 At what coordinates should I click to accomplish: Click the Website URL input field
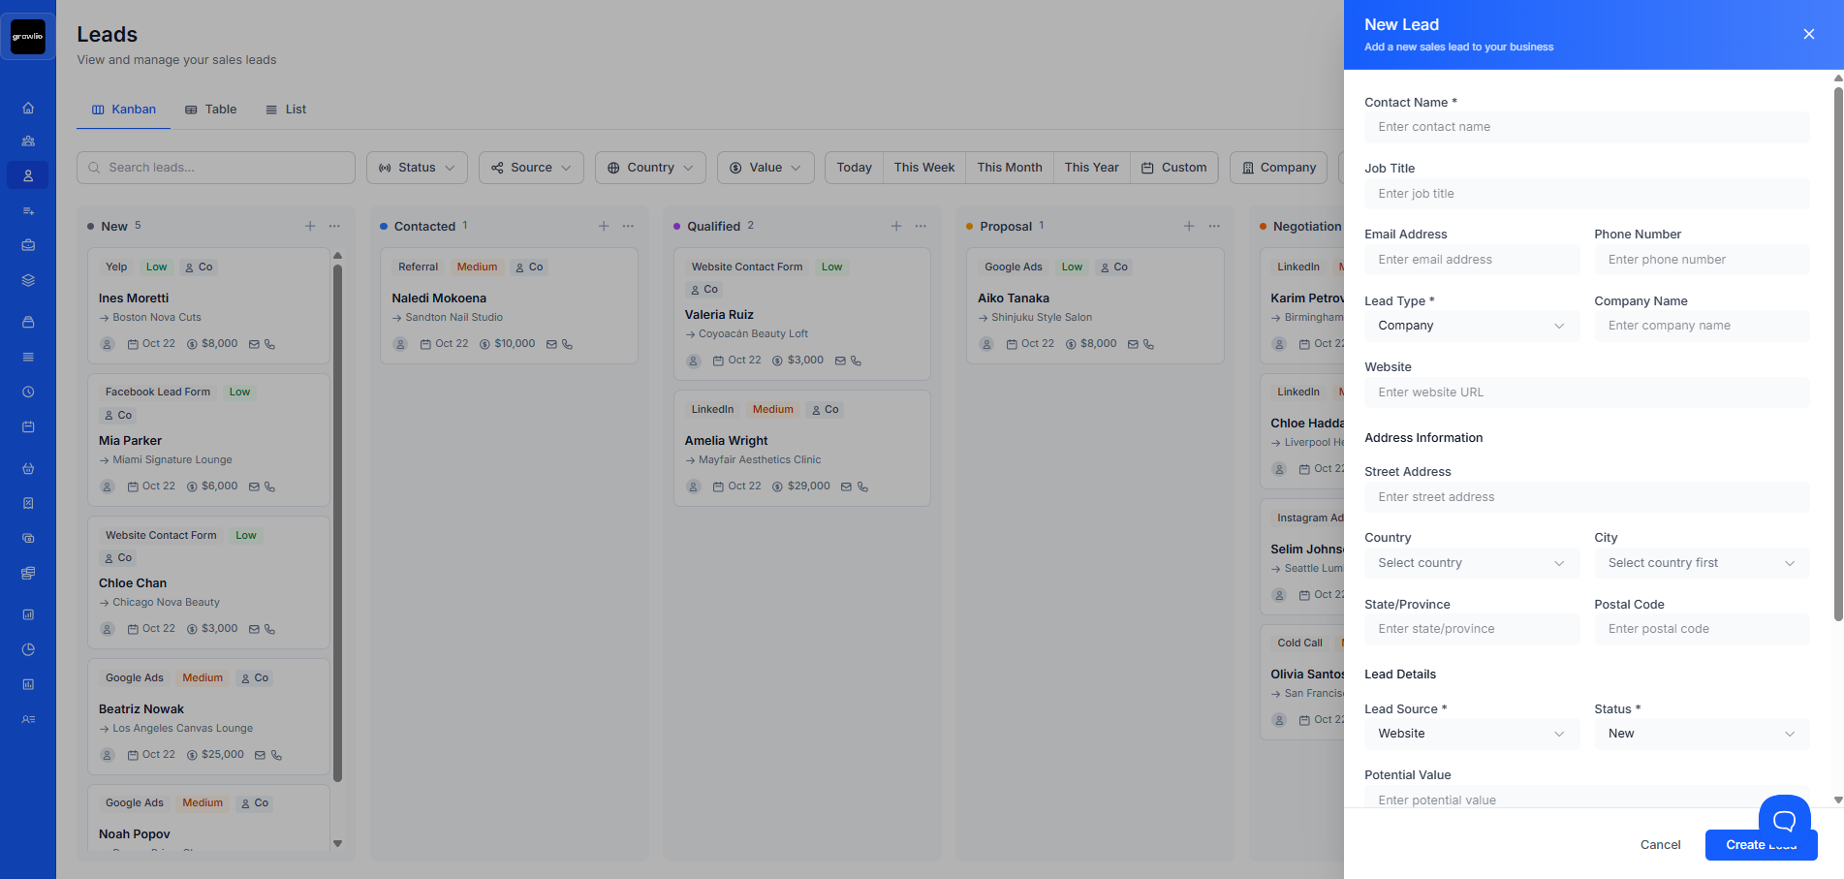[1586, 392]
